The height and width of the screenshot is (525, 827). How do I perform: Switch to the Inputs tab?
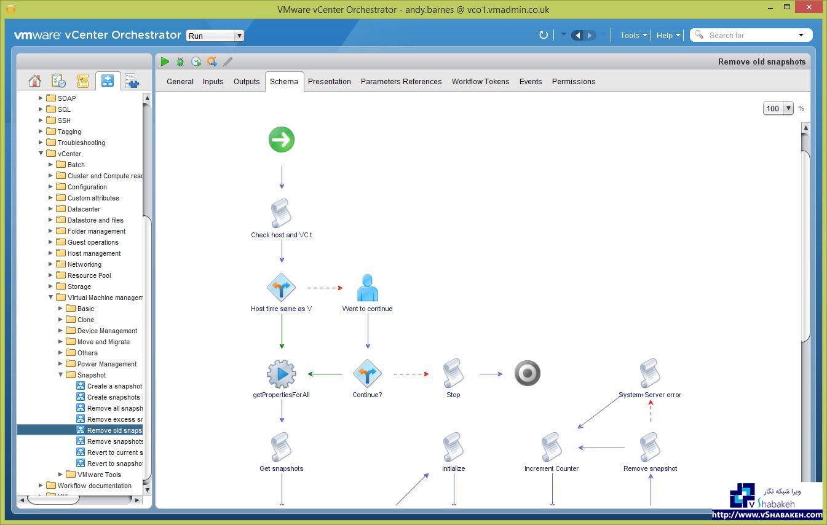213,81
